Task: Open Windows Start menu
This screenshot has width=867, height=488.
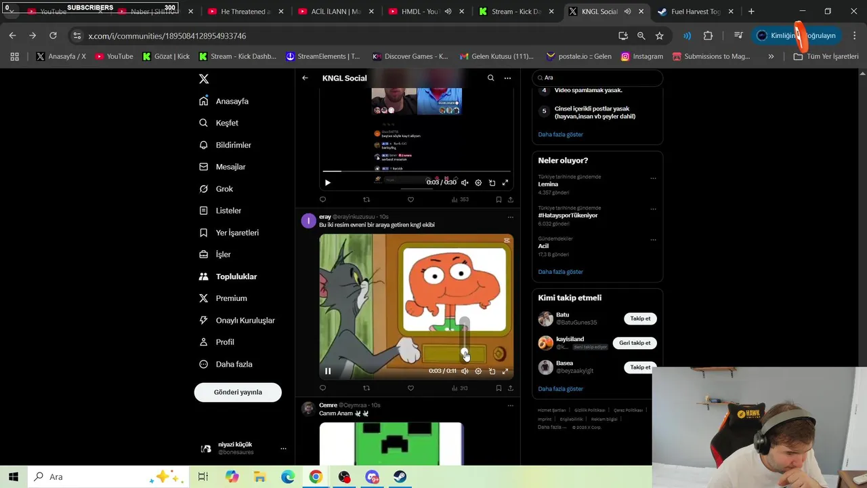Action: pos(14,476)
